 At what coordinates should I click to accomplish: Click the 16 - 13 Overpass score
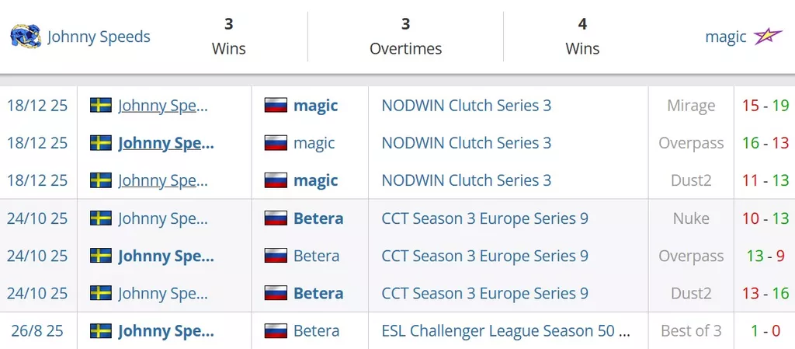click(x=765, y=143)
